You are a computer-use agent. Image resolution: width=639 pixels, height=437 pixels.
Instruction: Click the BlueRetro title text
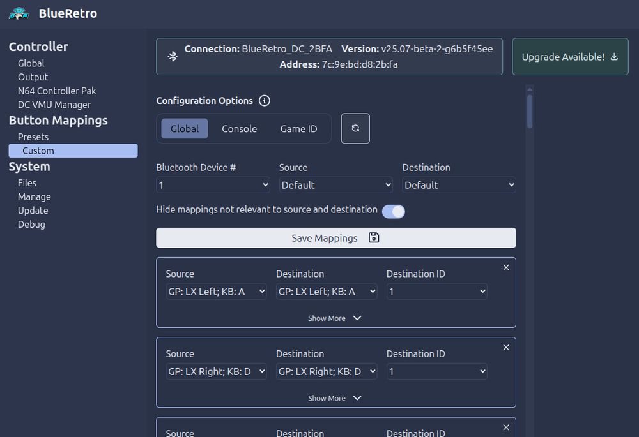68,13
